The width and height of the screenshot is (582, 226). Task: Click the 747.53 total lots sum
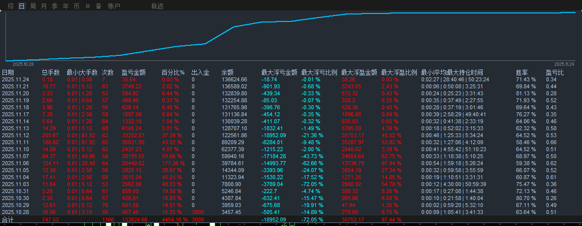(50, 220)
